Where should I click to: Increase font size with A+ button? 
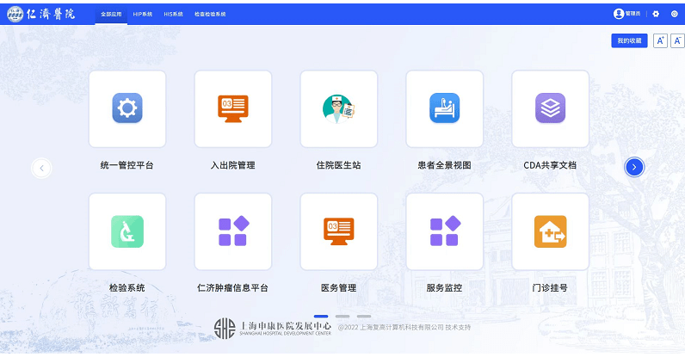click(x=660, y=40)
